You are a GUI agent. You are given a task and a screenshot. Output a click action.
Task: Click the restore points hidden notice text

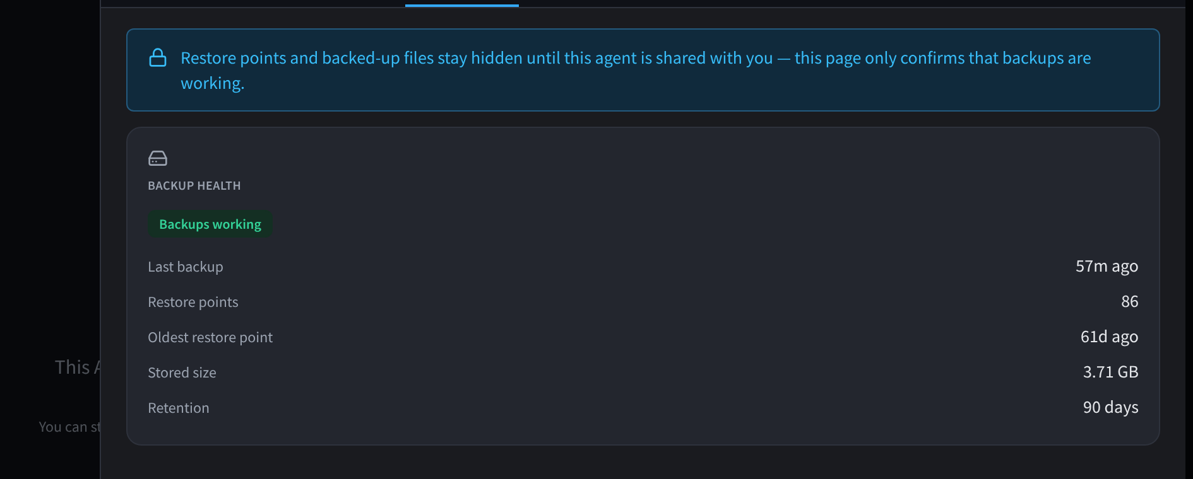[636, 71]
